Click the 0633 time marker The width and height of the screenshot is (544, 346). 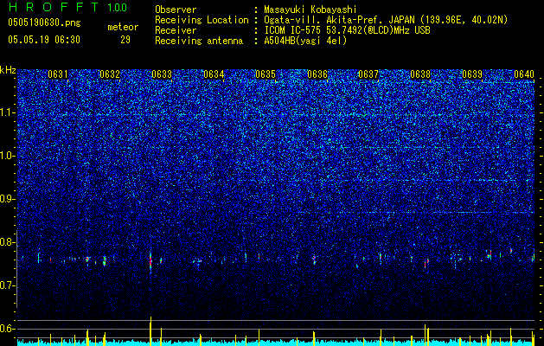tap(162, 74)
